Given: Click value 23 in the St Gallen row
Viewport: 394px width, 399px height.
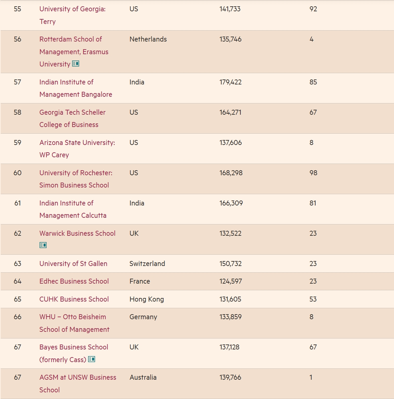Looking at the screenshot, I should (x=313, y=264).
